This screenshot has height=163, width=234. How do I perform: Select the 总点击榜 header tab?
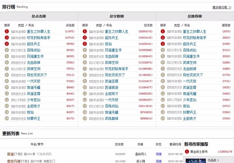tap(39, 16)
